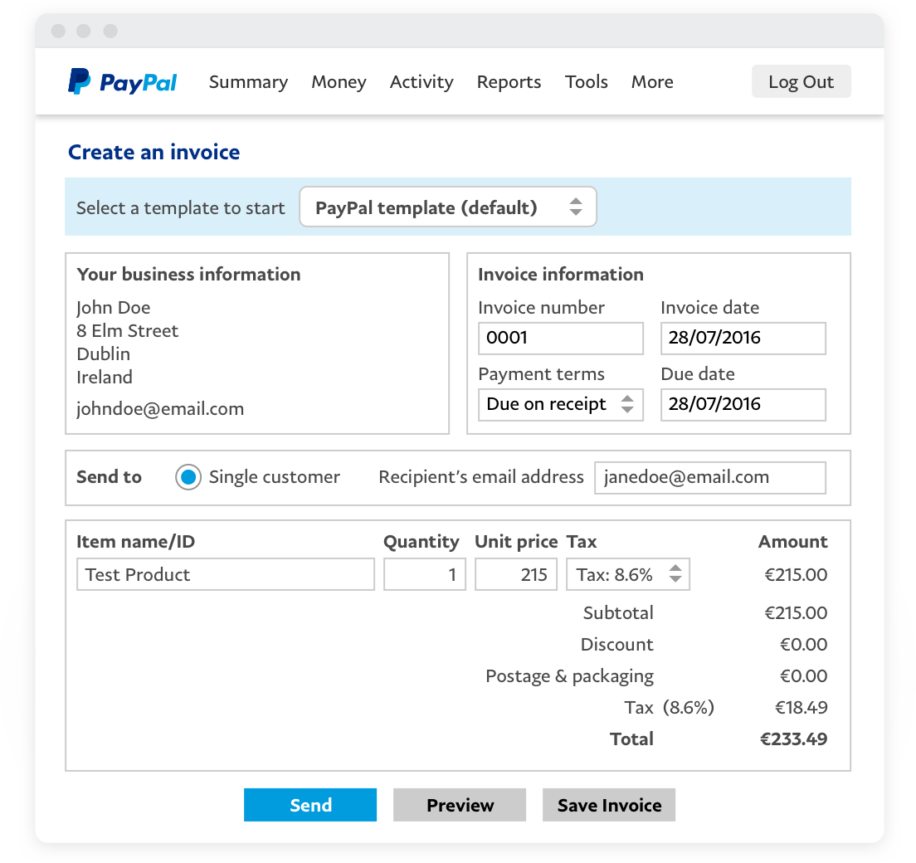Click the Preview button
This screenshot has width=916, height=863.
460,804
